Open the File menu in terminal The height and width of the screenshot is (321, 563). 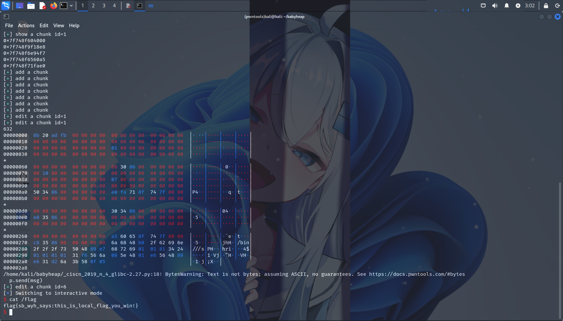9,26
